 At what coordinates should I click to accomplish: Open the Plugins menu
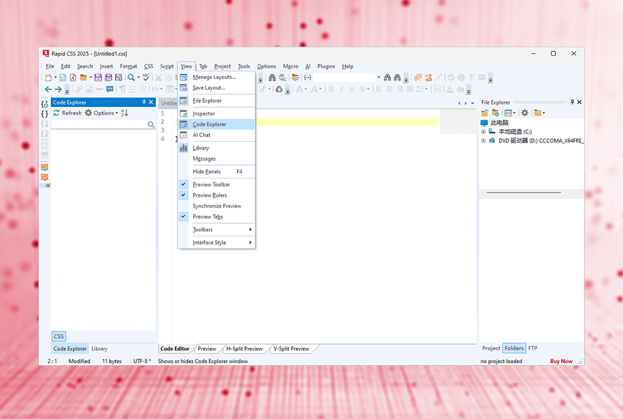point(326,66)
